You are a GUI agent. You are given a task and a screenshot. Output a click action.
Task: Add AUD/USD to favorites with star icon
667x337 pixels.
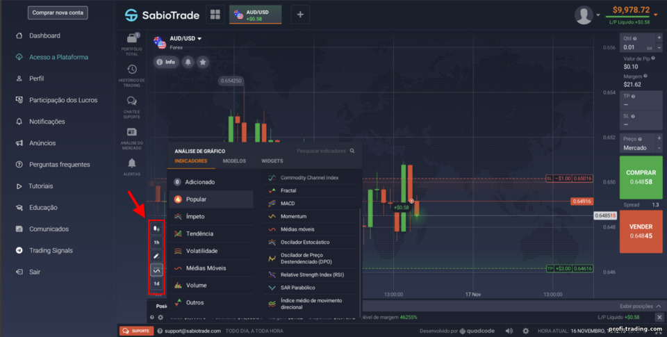point(203,62)
